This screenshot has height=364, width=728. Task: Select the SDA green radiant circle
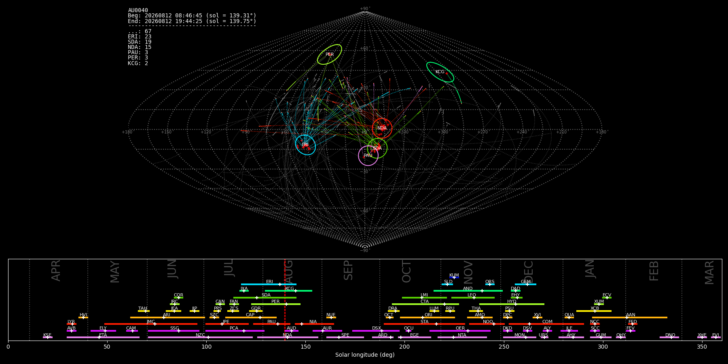(x=377, y=148)
